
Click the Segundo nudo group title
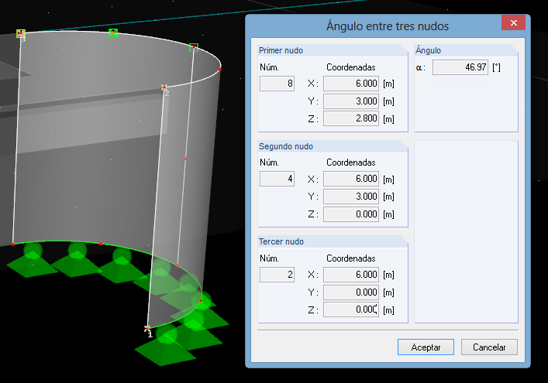(x=286, y=146)
